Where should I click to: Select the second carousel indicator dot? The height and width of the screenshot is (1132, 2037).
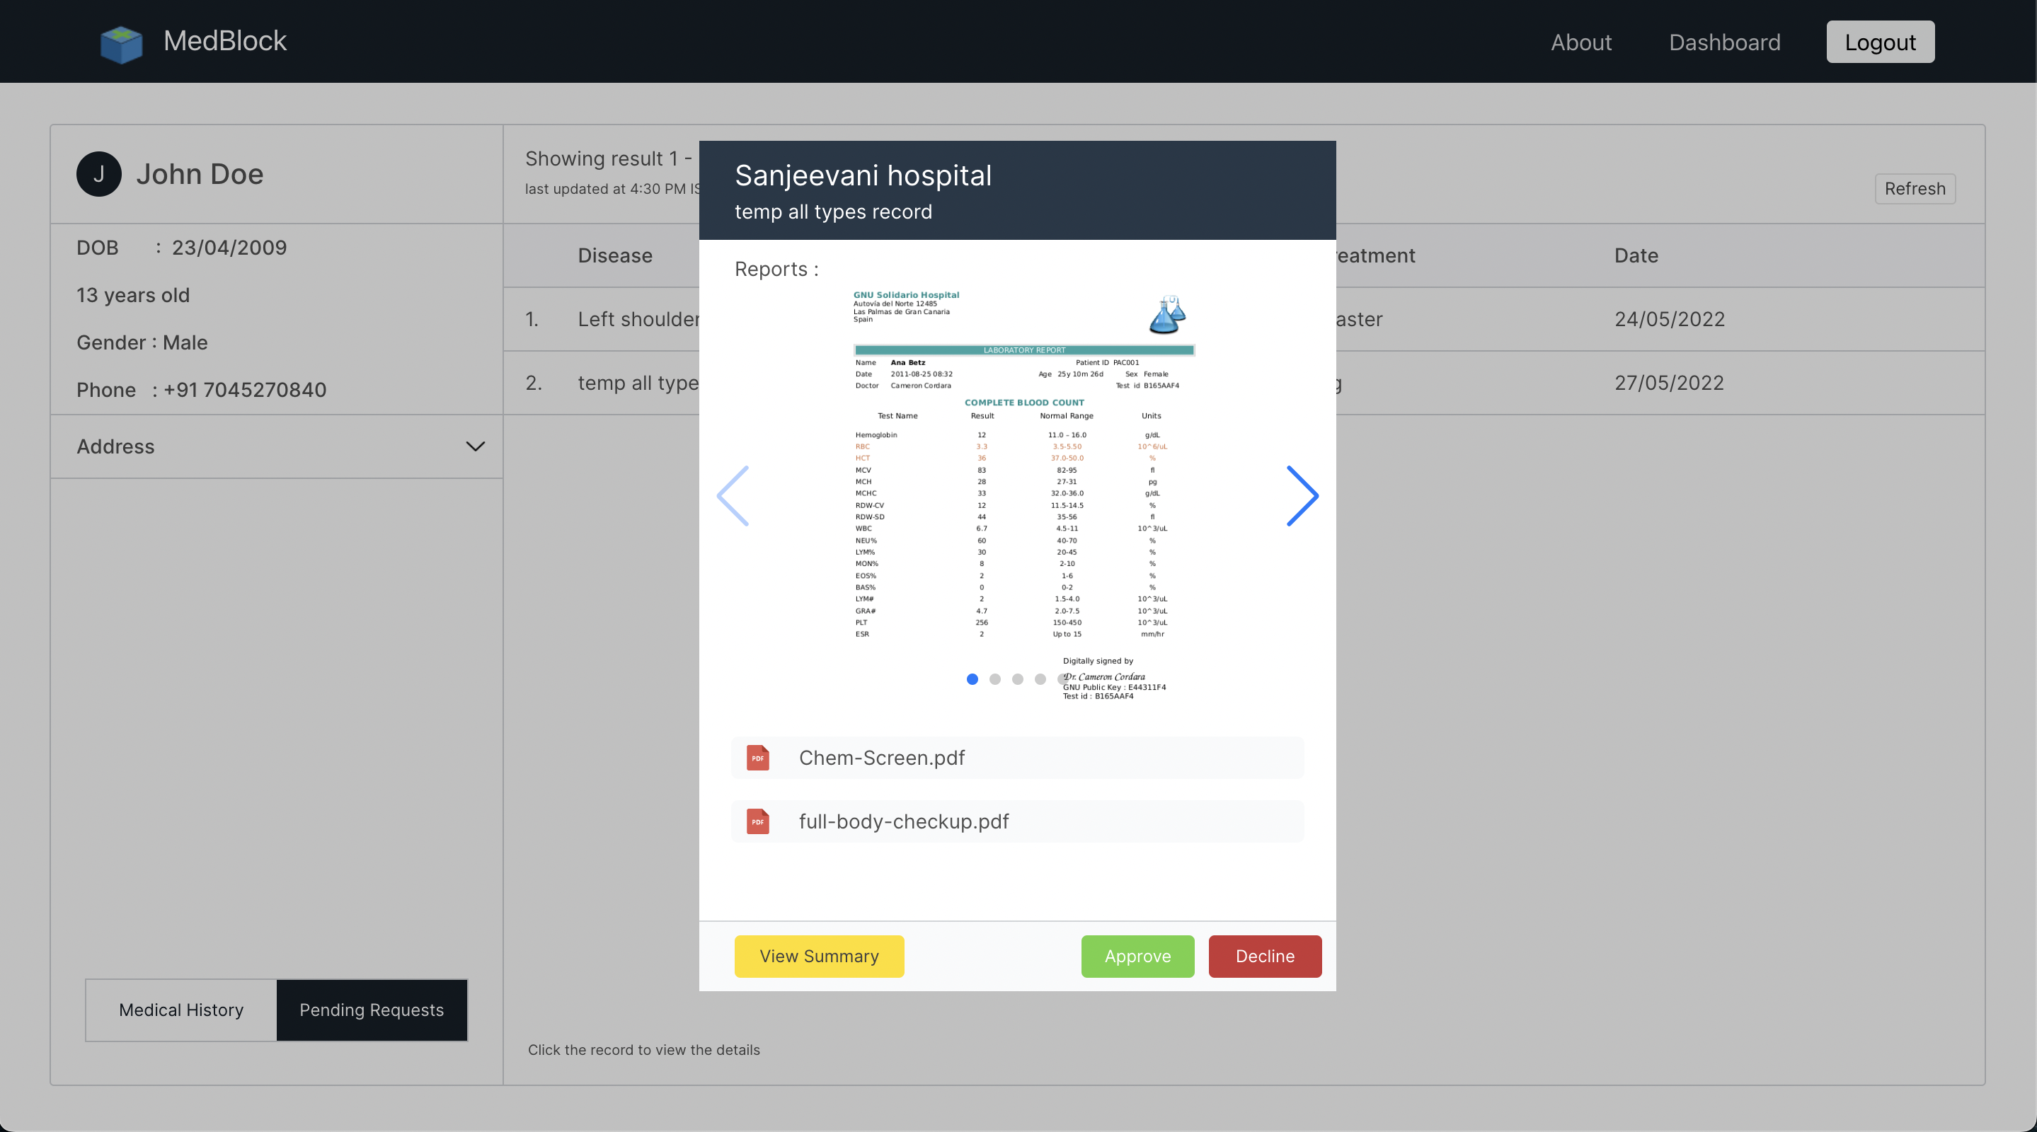(x=994, y=679)
